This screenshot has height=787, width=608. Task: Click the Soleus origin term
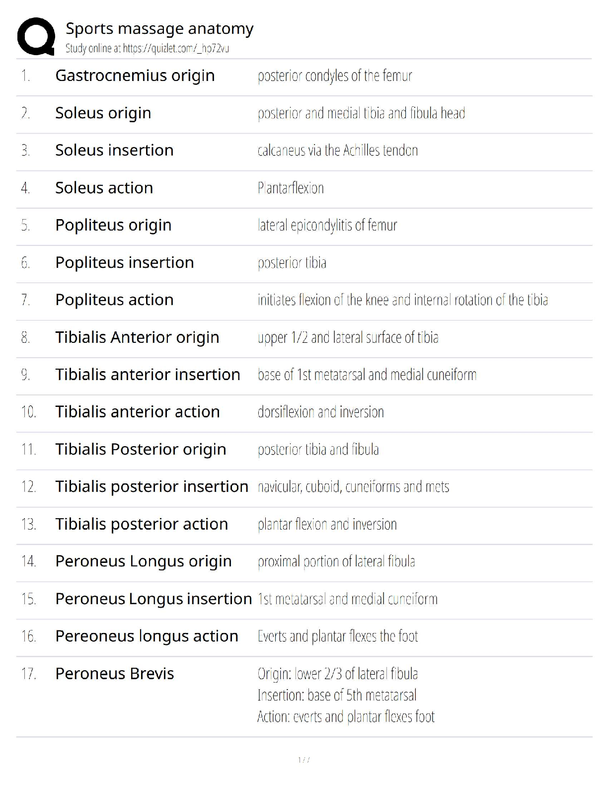(103, 113)
